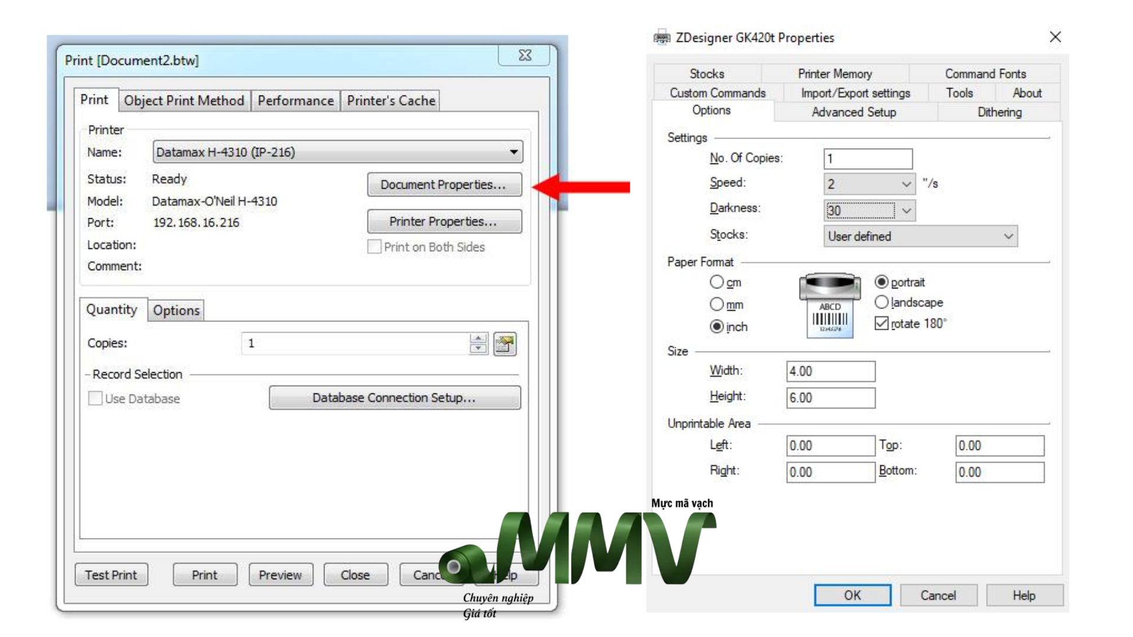This screenshot has width=1133, height=637.
Task: Open the Printer Memory tab
Action: pyautogui.click(x=835, y=74)
